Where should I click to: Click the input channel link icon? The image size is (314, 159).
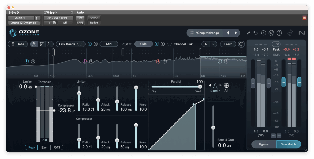(x=261, y=135)
